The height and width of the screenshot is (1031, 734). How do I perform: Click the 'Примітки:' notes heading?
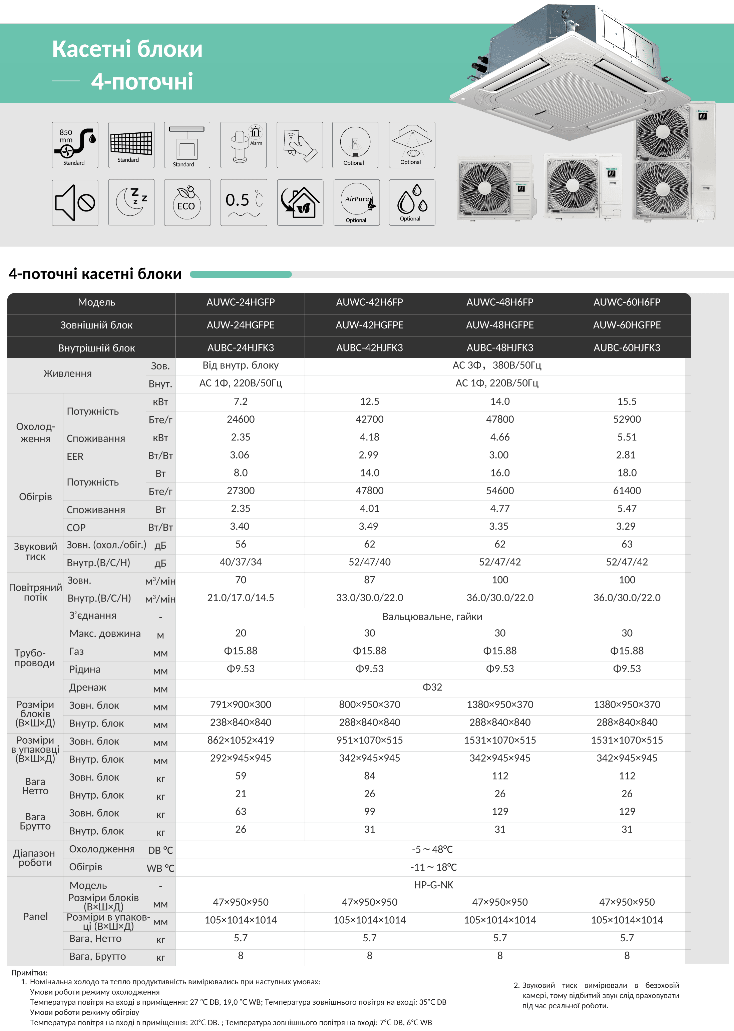[29, 972]
